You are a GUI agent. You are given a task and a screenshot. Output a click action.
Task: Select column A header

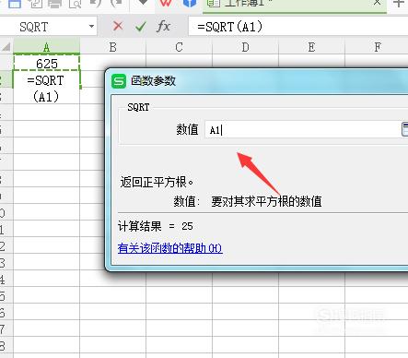[x=46, y=47]
